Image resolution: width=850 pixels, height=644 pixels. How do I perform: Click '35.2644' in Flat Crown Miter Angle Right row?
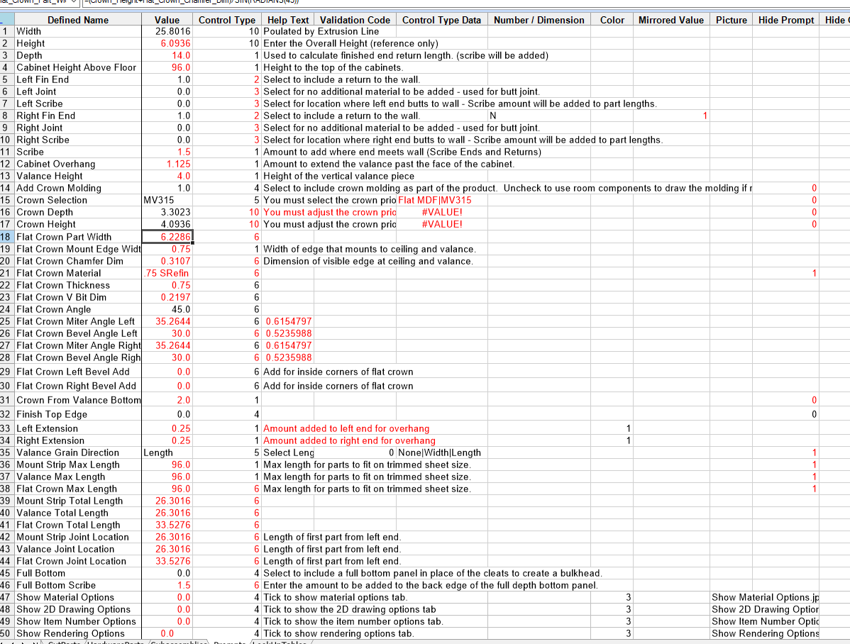coord(167,345)
